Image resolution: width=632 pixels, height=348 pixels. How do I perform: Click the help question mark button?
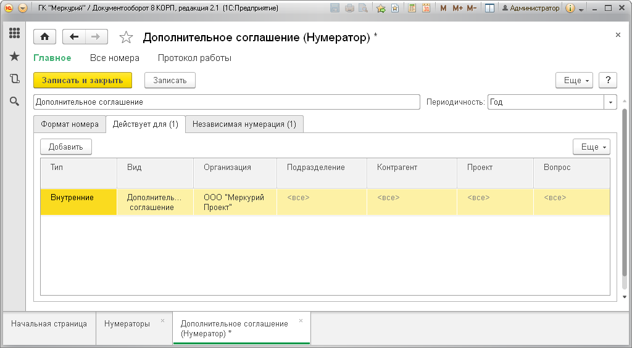(608, 80)
